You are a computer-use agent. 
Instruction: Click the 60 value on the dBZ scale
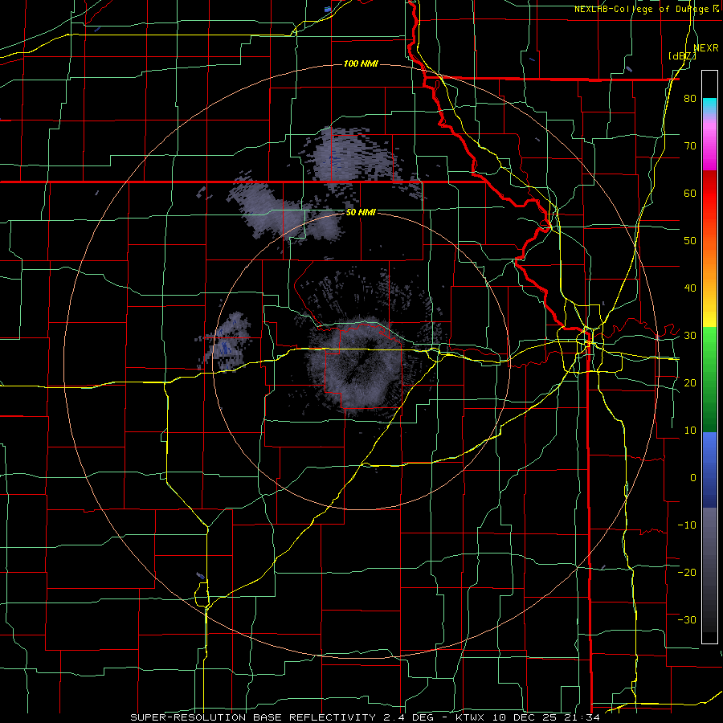tap(690, 193)
